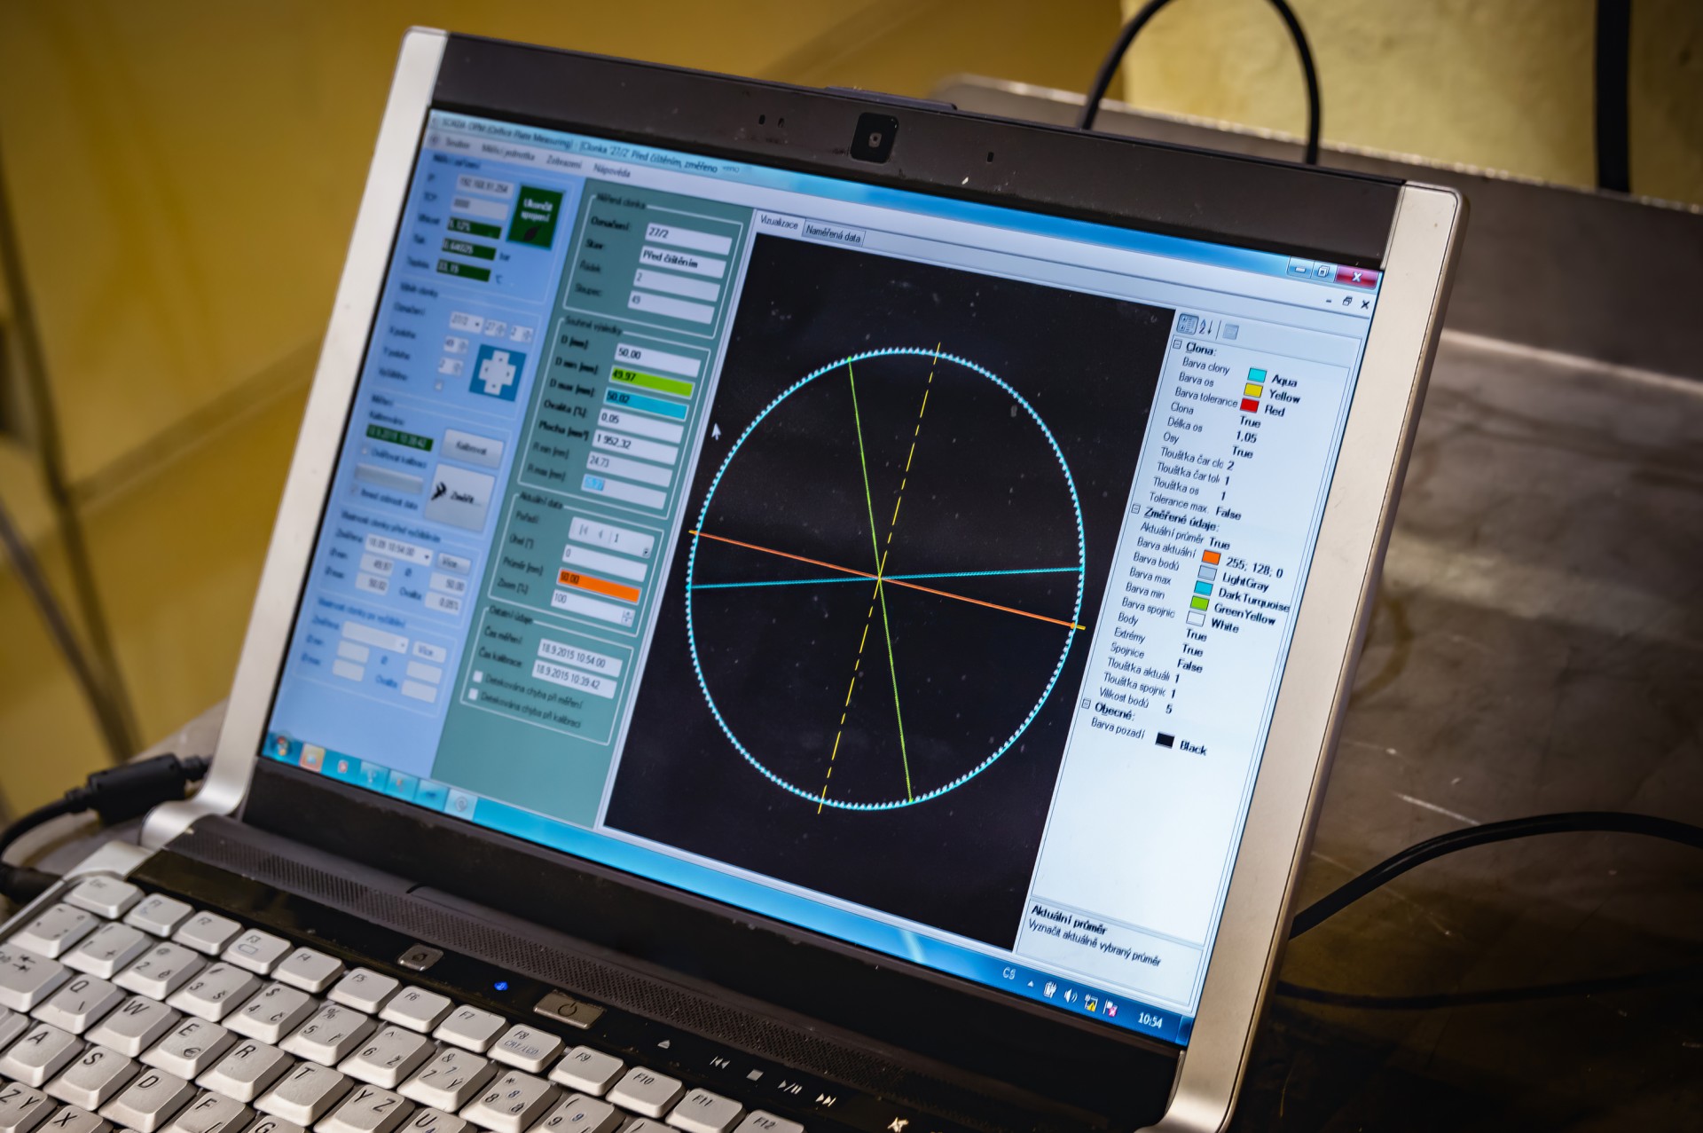This screenshot has height=1133, width=1703.
Task: Open the media player taskbar icon
Action: coord(342,767)
